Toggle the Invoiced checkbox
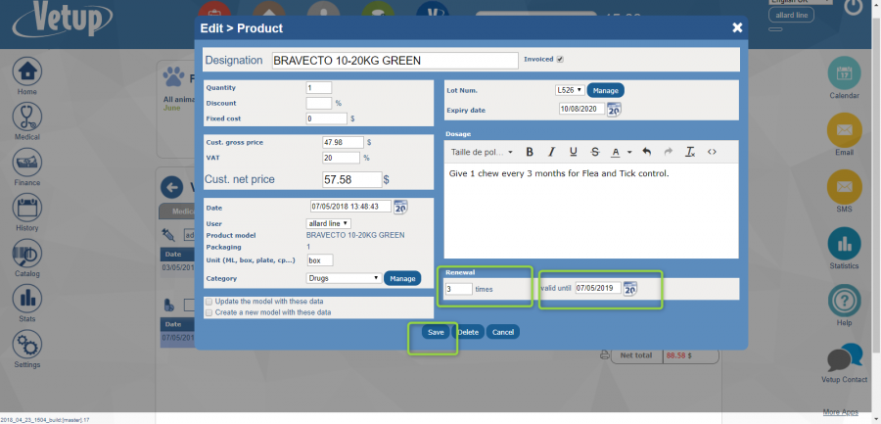The width and height of the screenshot is (881, 424). click(x=560, y=59)
